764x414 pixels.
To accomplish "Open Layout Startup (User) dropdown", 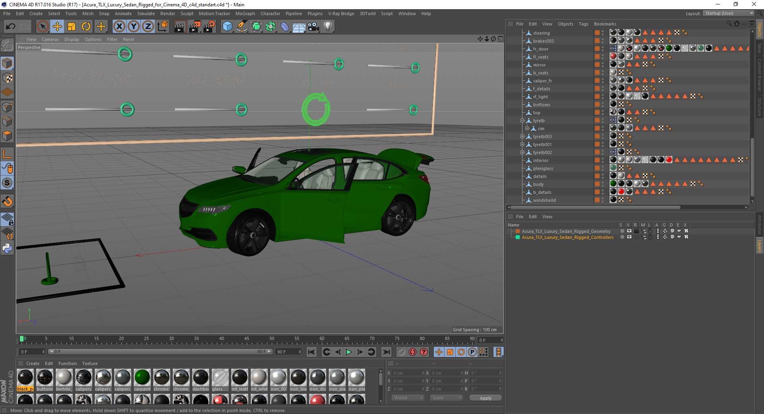I will tap(729, 13).
